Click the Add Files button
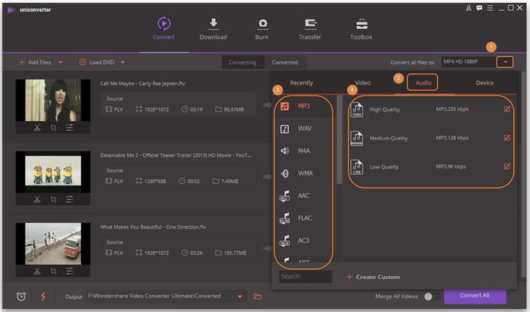The width and height of the screenshot is (530, 312). [x=35, y=62]
